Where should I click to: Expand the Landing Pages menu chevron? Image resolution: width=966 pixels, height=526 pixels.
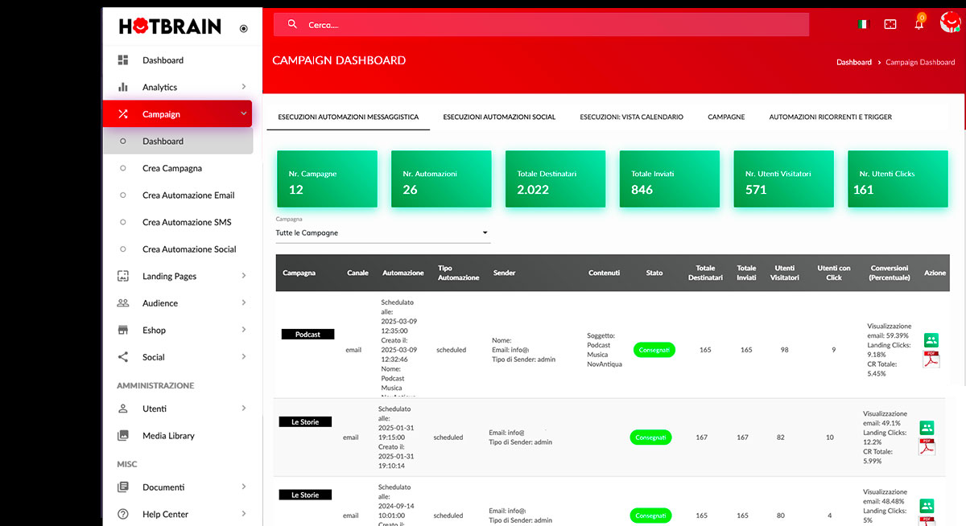tap(243, 277)
